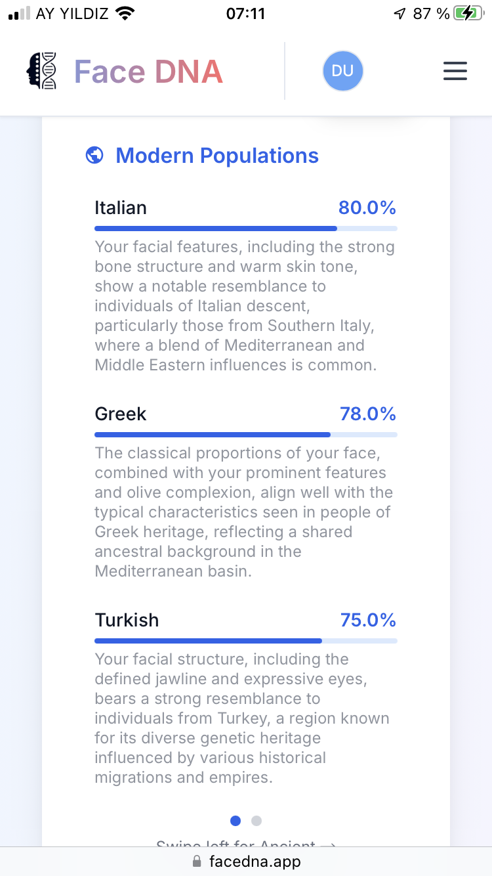Image resolution: width=492 pixels, height=876 pixels.
Task: Tap the DU profile avatar
Action: click(342, 71)
